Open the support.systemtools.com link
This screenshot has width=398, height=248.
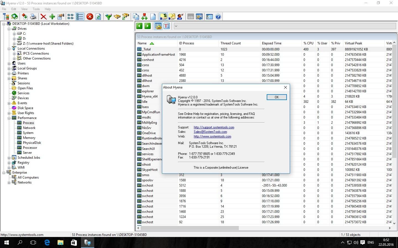click(214, 127)
